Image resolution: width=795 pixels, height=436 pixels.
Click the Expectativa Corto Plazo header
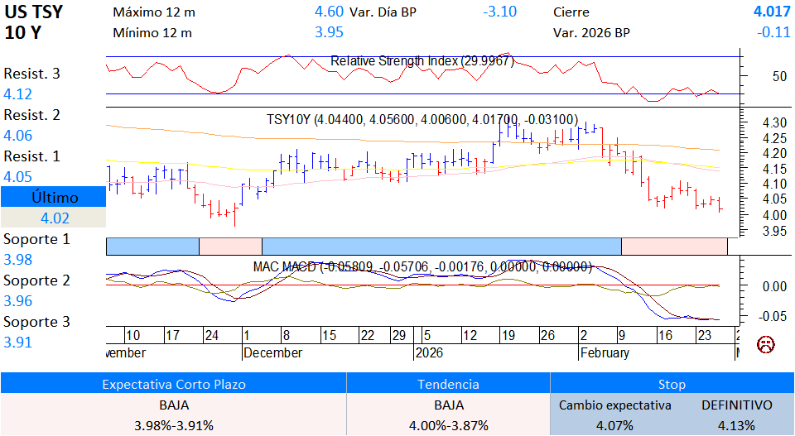(x=173, y=384)
